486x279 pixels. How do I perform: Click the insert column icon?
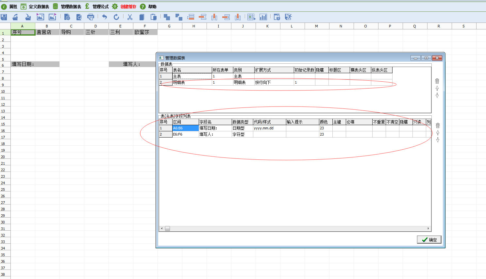(x=214, y=17)
